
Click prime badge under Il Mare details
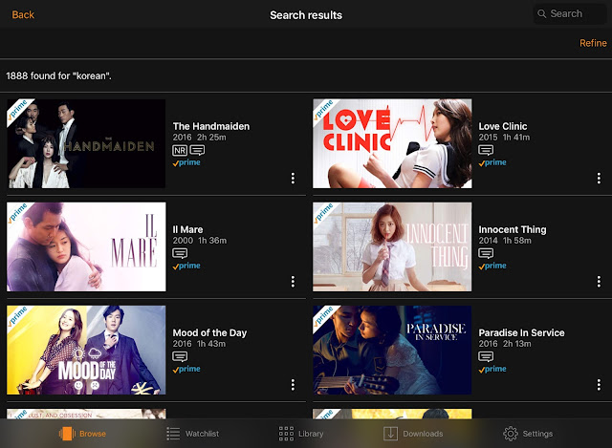pyautogui.click(x=186, y=266)
